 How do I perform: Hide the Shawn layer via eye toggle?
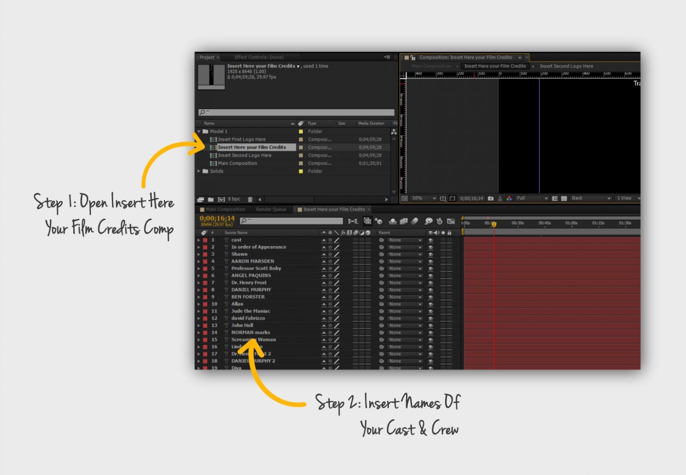tap(430, 254)
